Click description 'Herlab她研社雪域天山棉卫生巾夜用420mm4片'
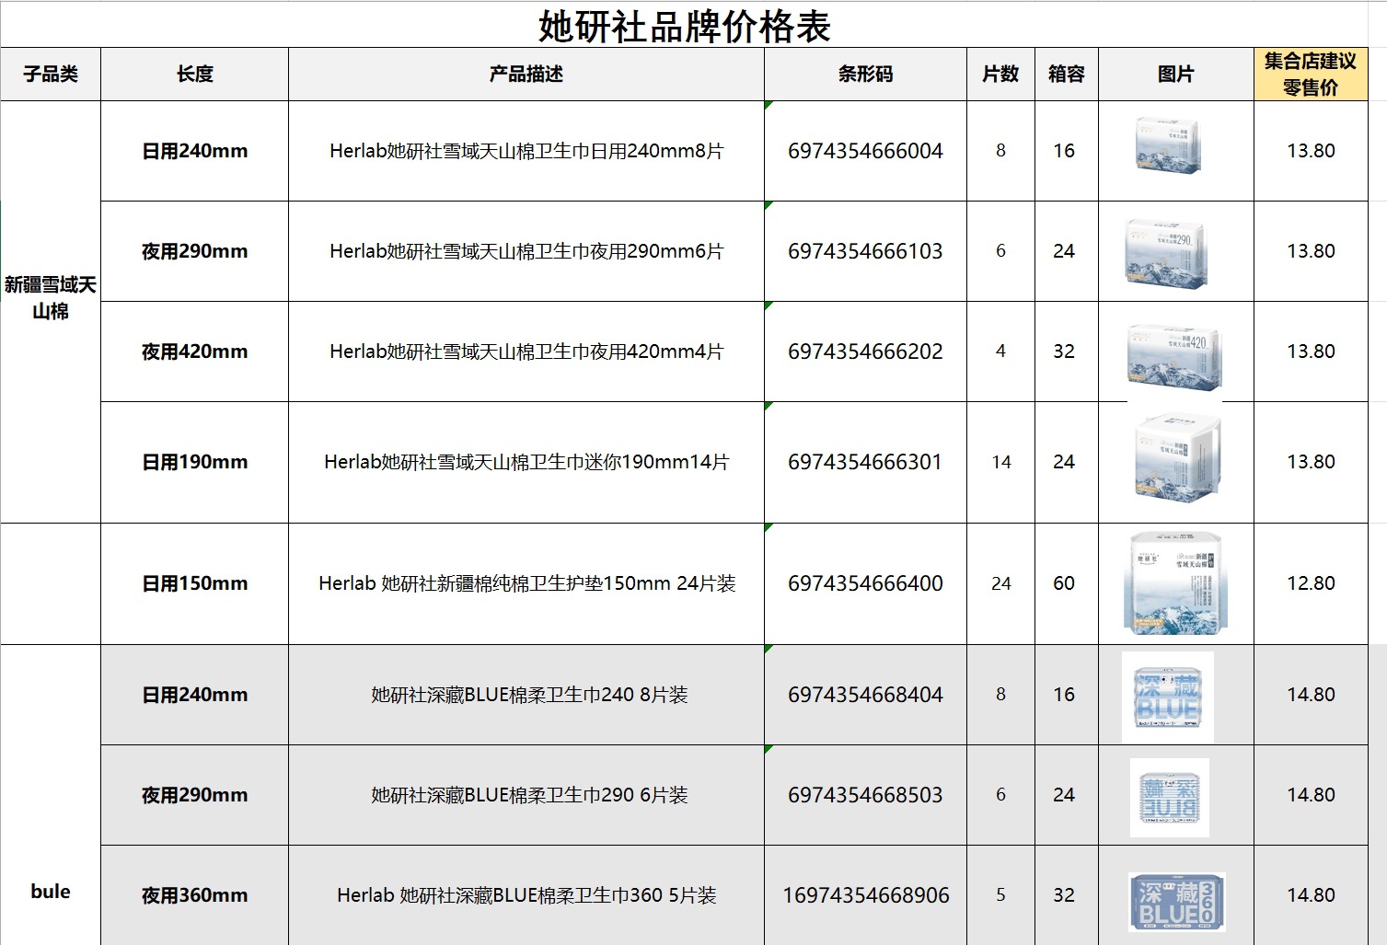 point(526,351)
